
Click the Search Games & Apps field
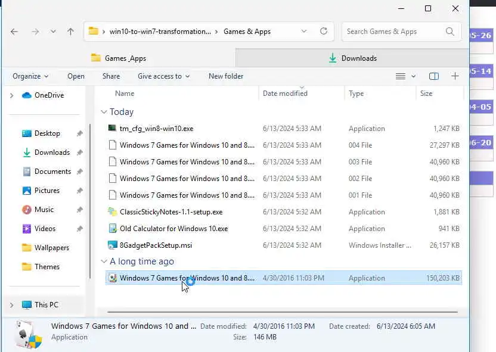(x=401, y=32)
